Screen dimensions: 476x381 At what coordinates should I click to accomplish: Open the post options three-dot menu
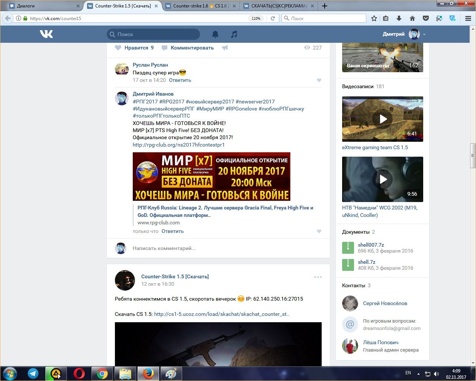(x=318, y=277)
